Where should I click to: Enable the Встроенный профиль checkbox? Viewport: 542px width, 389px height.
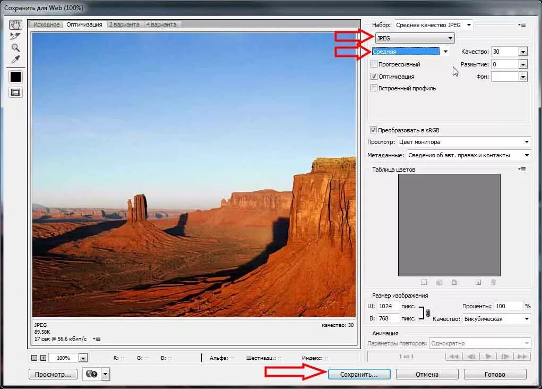[x=374, y=88]
